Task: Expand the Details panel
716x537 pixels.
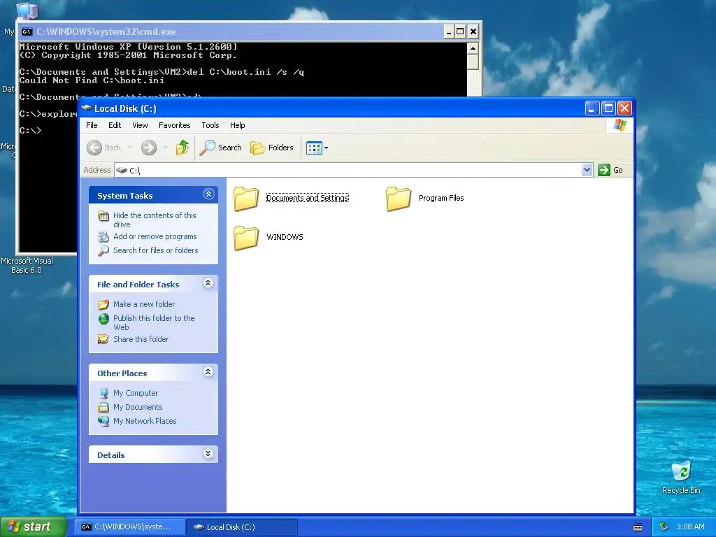Action: 208,453
